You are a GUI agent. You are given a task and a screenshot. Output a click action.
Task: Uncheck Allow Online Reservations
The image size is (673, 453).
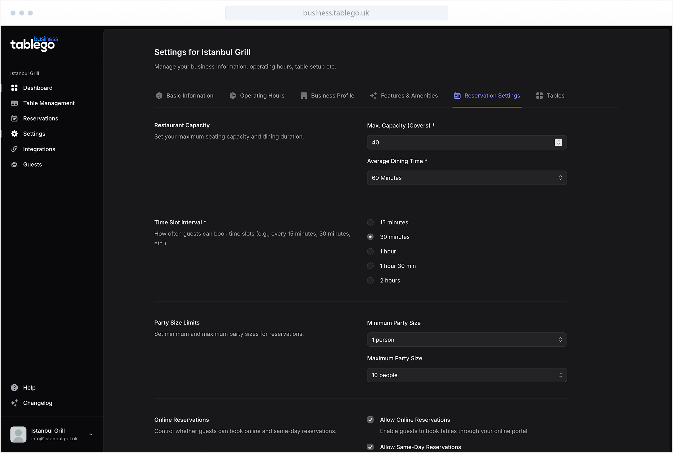(x=370, y=420)
